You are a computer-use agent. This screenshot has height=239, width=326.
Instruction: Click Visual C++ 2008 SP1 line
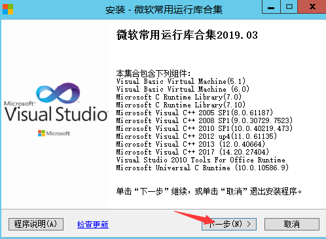tap(204, 120)
